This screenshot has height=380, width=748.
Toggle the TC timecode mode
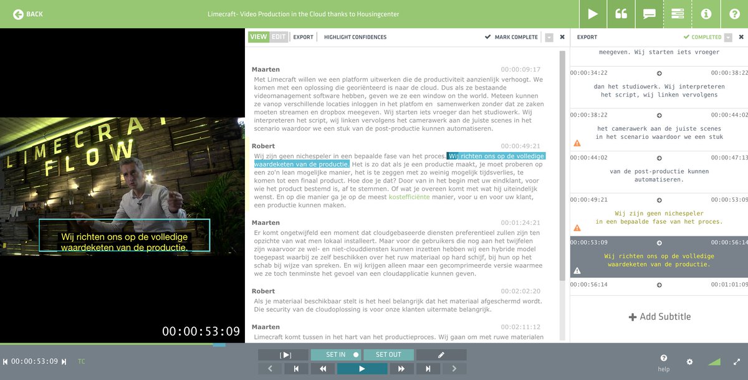tap(82, 361)
